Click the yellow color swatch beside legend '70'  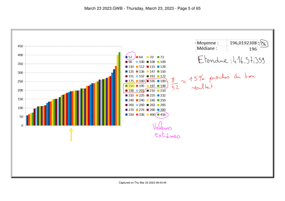(148, 57)
